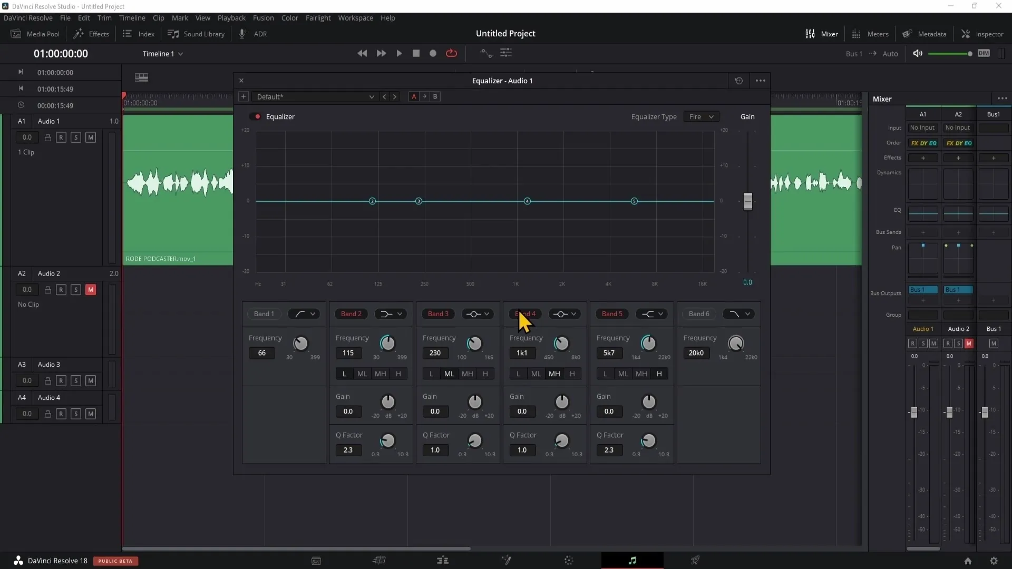Image resolution: width=1012 pixels, height=569 pixels.
Task: Click the A preset button in Equalizer
Action: (x=413, y=96)
